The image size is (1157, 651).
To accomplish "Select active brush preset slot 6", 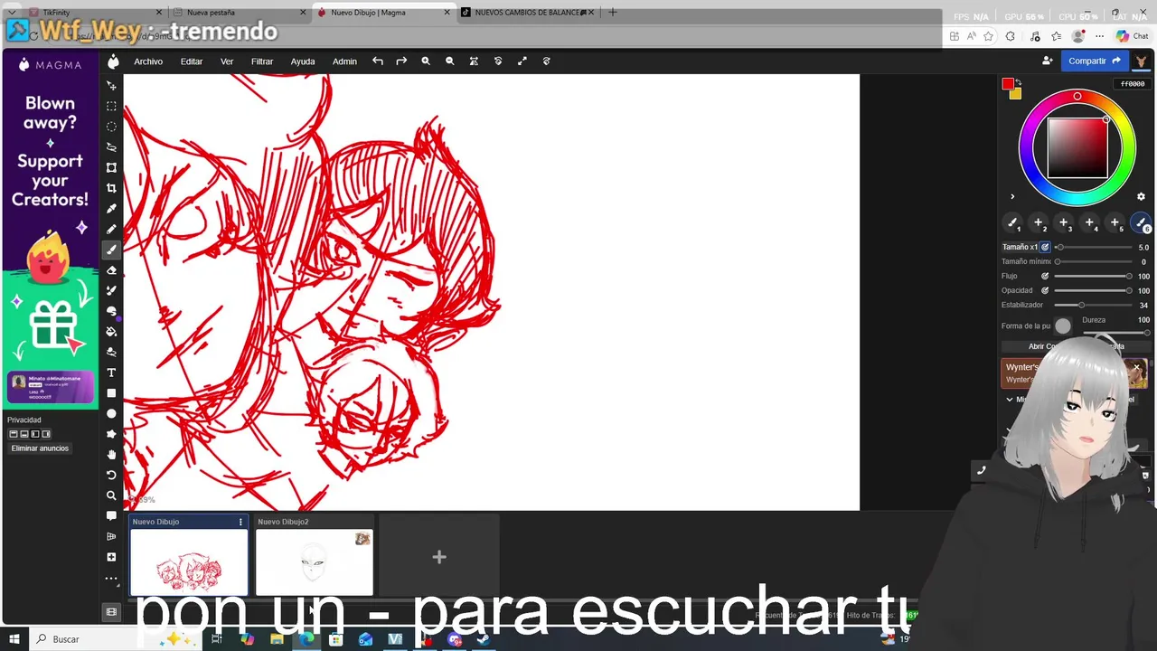I will (1142, 222).
